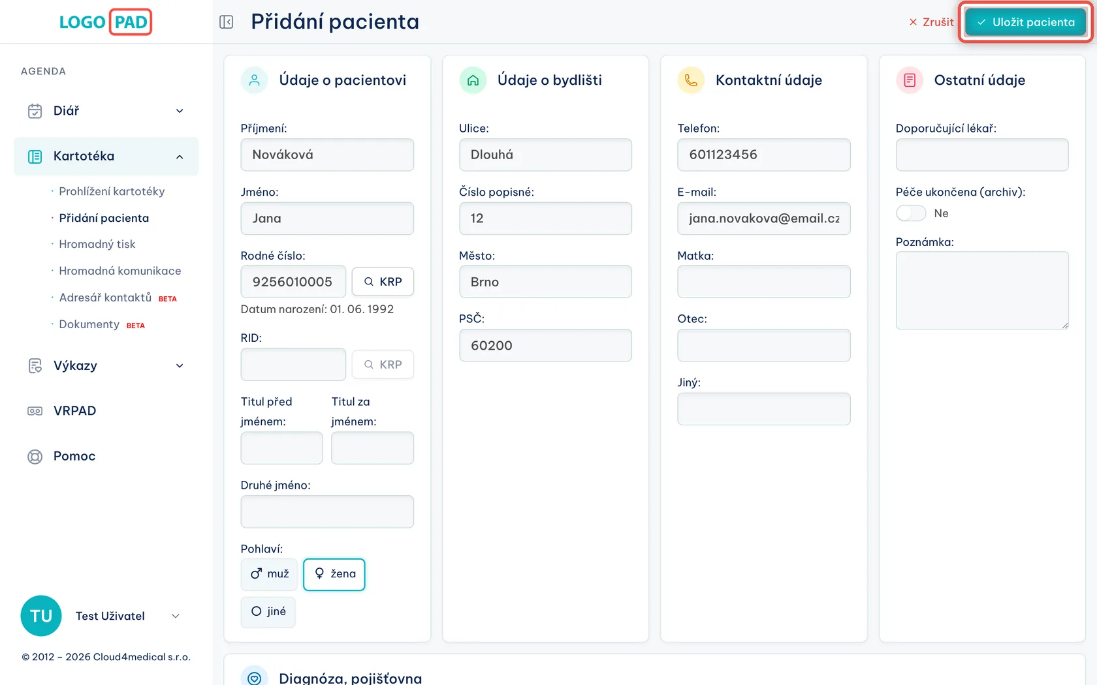Open the Test Uživatel account dropdown
Image resolution: width=1097 pixels, height=685 pixels.
(x=175, y=616)
